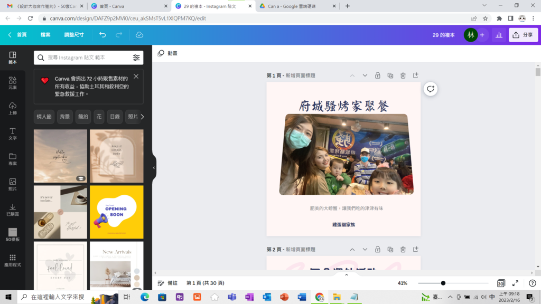Screen dimensions: 541x304
Task: Select the 簡約 category chip
Action: (83, 117)
